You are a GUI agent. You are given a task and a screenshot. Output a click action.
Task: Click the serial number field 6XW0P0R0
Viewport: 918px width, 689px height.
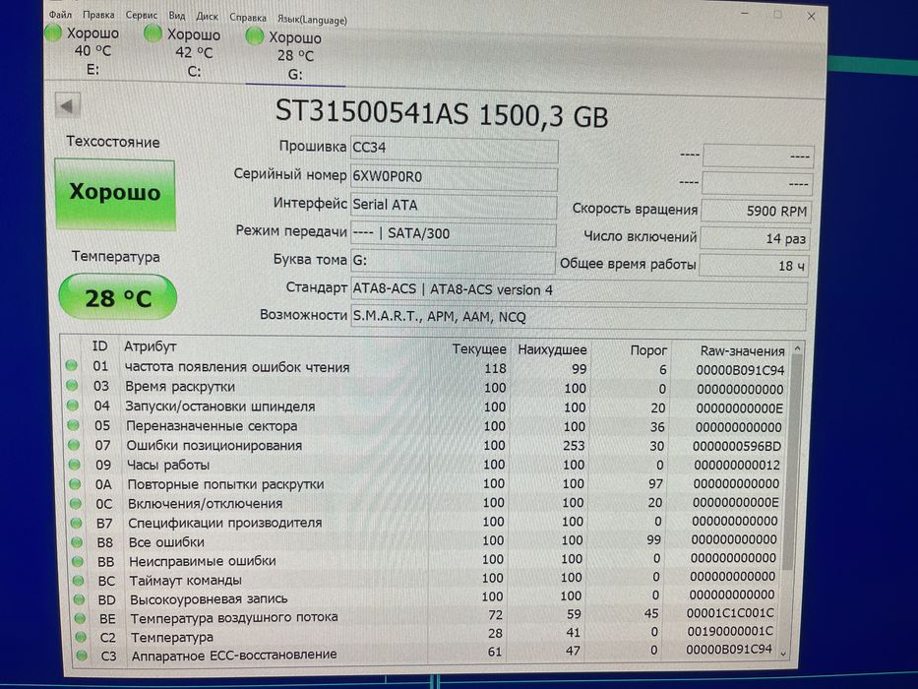(454, 177)
